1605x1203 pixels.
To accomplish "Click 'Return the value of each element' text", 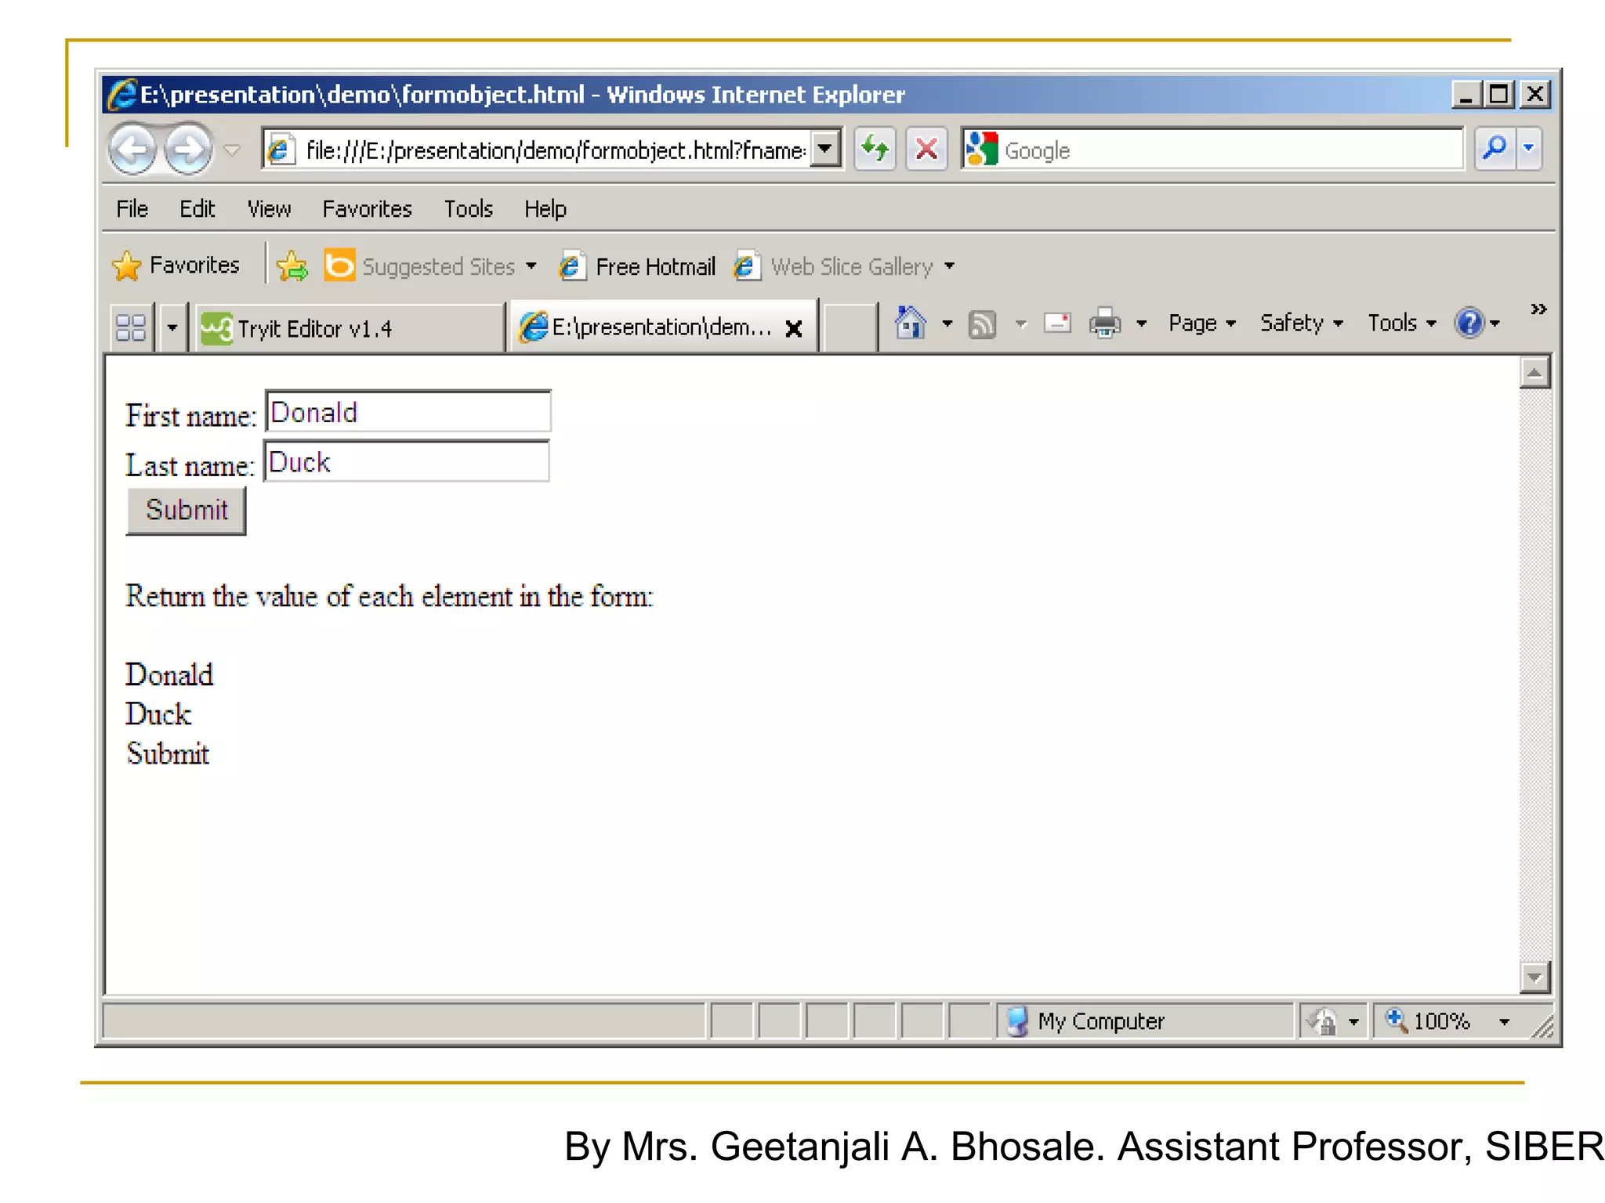I will (x=389, y=597).
